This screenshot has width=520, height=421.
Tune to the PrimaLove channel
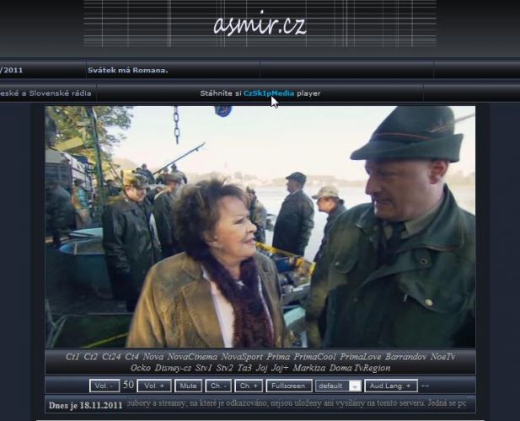361,357
